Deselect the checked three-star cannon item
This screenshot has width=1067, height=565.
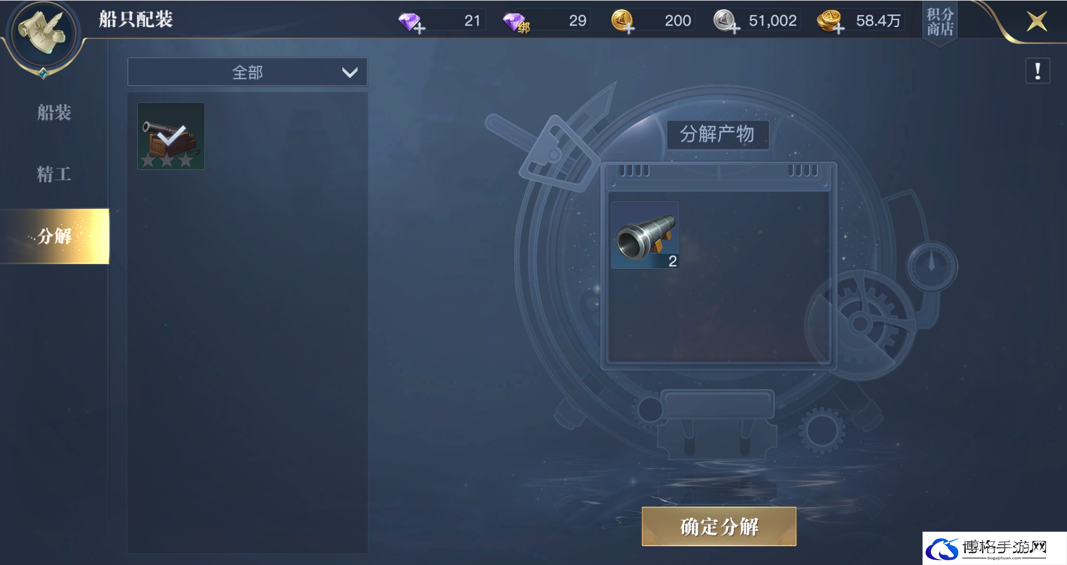[x=171, y=136]
